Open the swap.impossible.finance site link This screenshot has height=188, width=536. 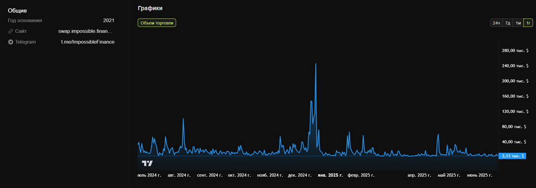pyautogui.click(x=85, y=31)
